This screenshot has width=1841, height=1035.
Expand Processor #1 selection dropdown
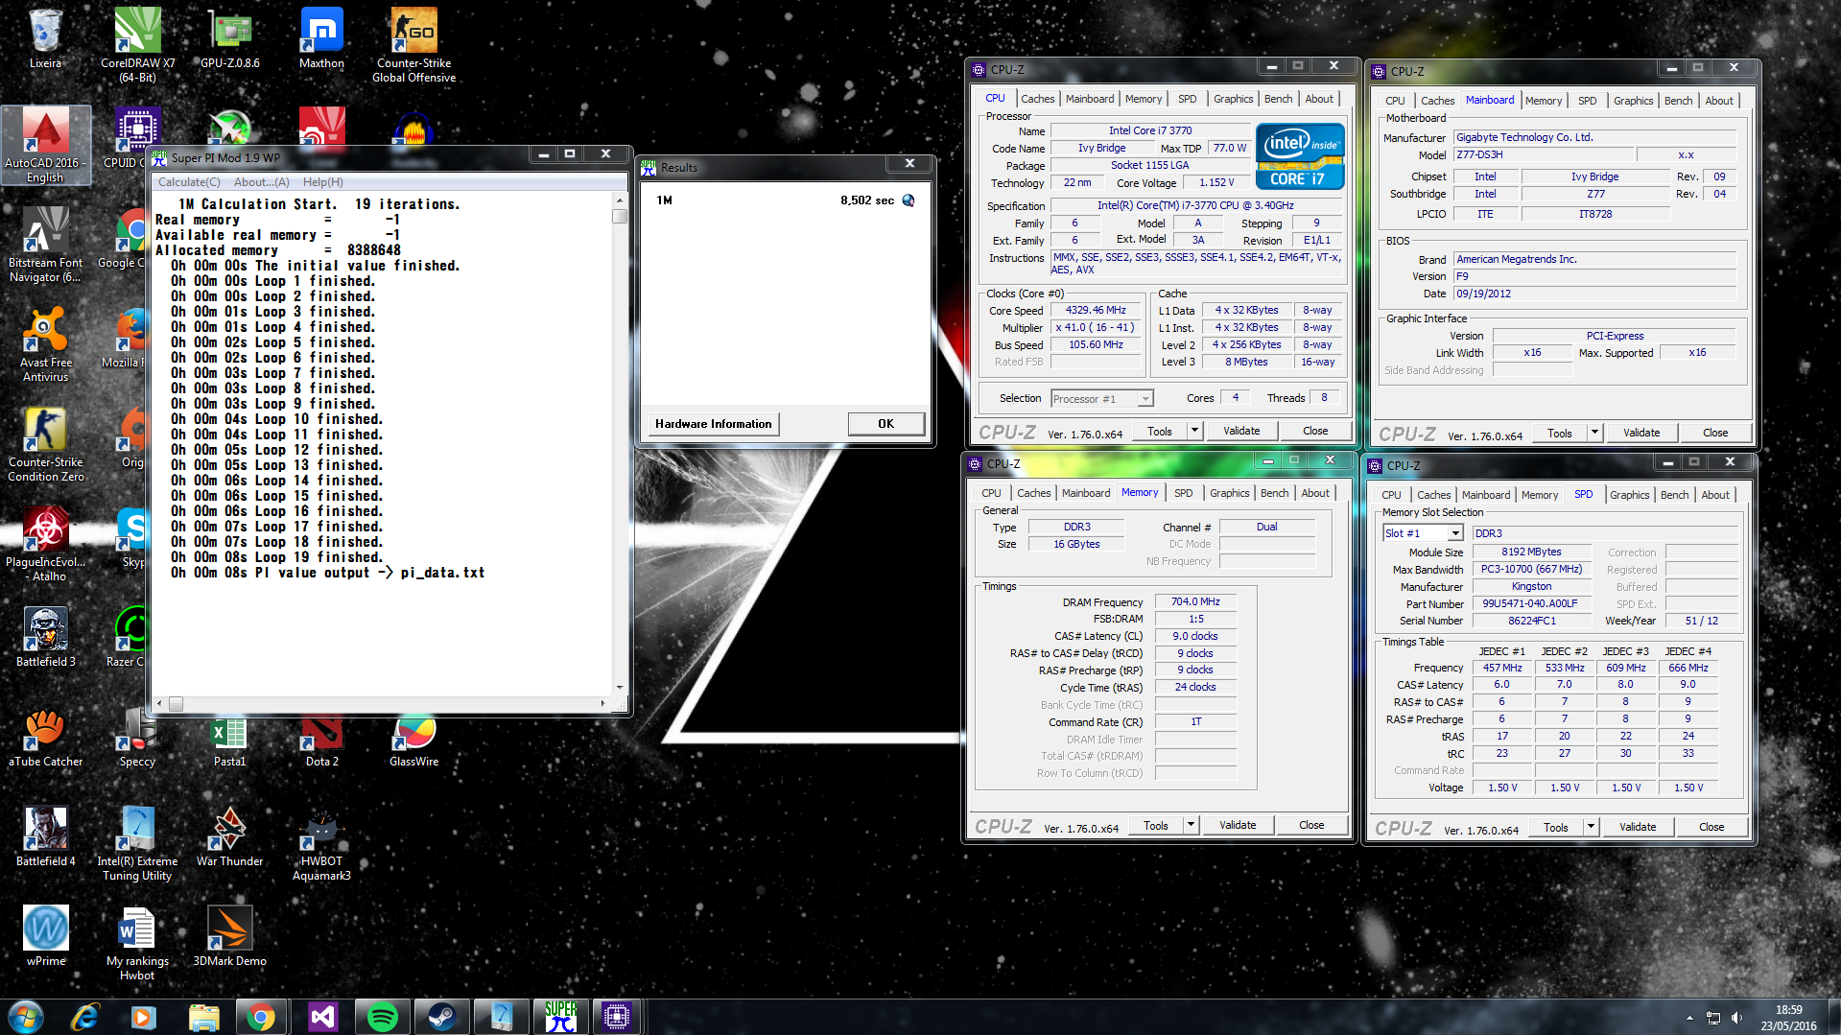(x=1145, y=399)
